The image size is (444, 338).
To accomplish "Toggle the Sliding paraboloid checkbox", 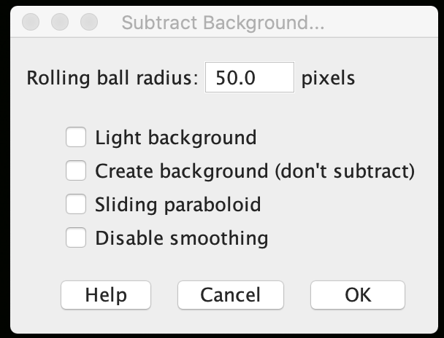I will click(x=76, y=205).
